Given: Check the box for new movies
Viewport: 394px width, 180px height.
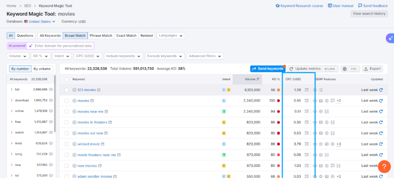Looking at the screenshot, I should (67, 166).
